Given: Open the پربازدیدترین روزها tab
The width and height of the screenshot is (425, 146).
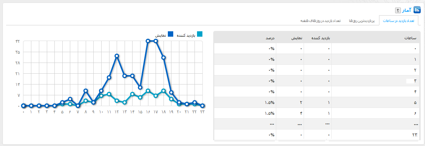Looking at the screenshot, I should (362, 21).
